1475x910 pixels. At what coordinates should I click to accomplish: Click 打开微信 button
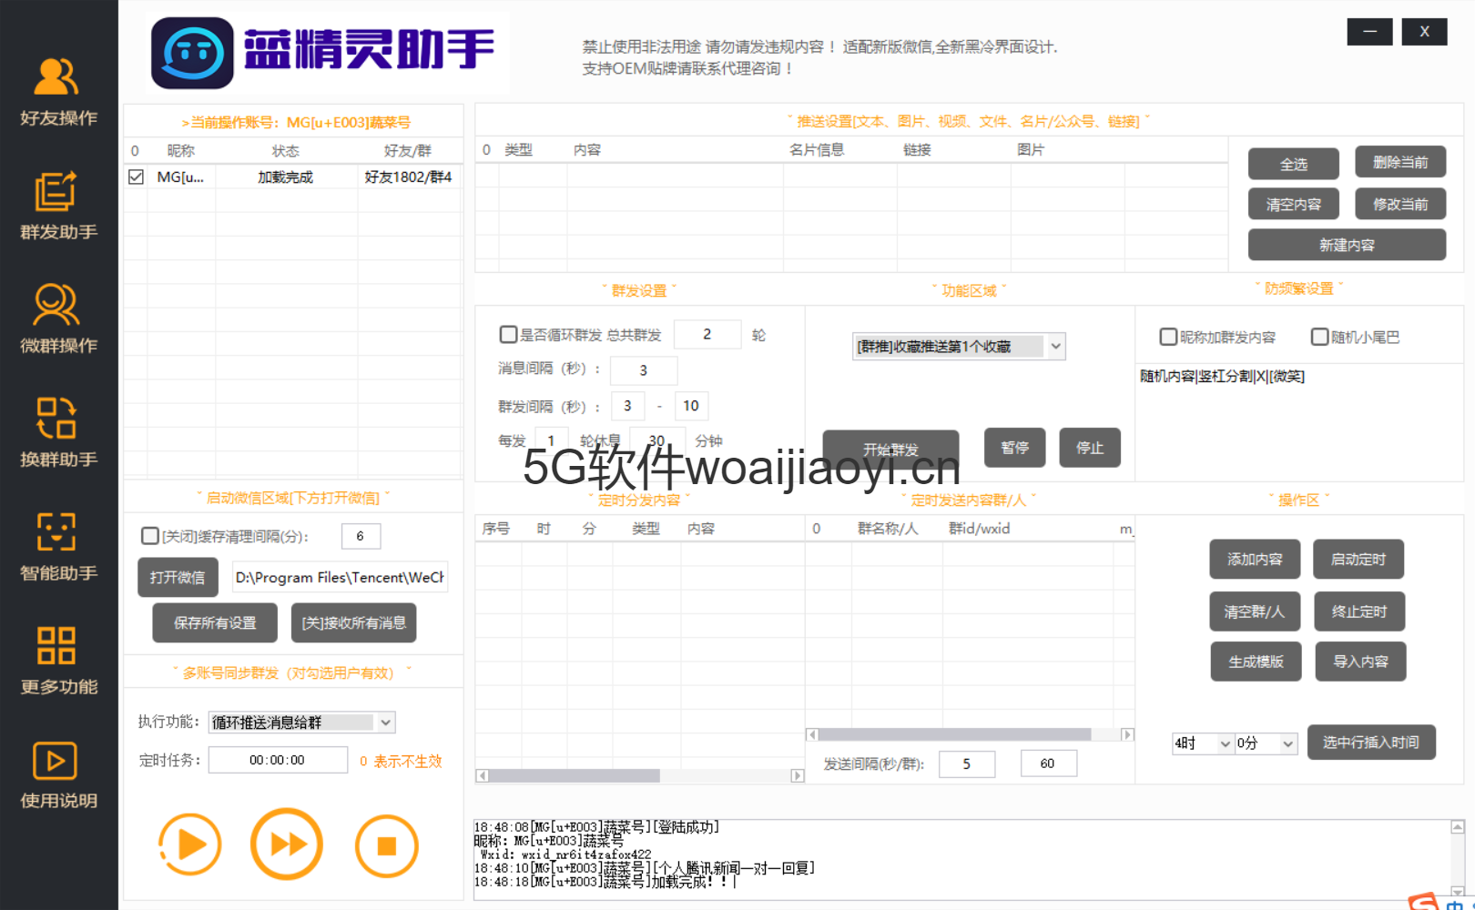pos(178,577)
